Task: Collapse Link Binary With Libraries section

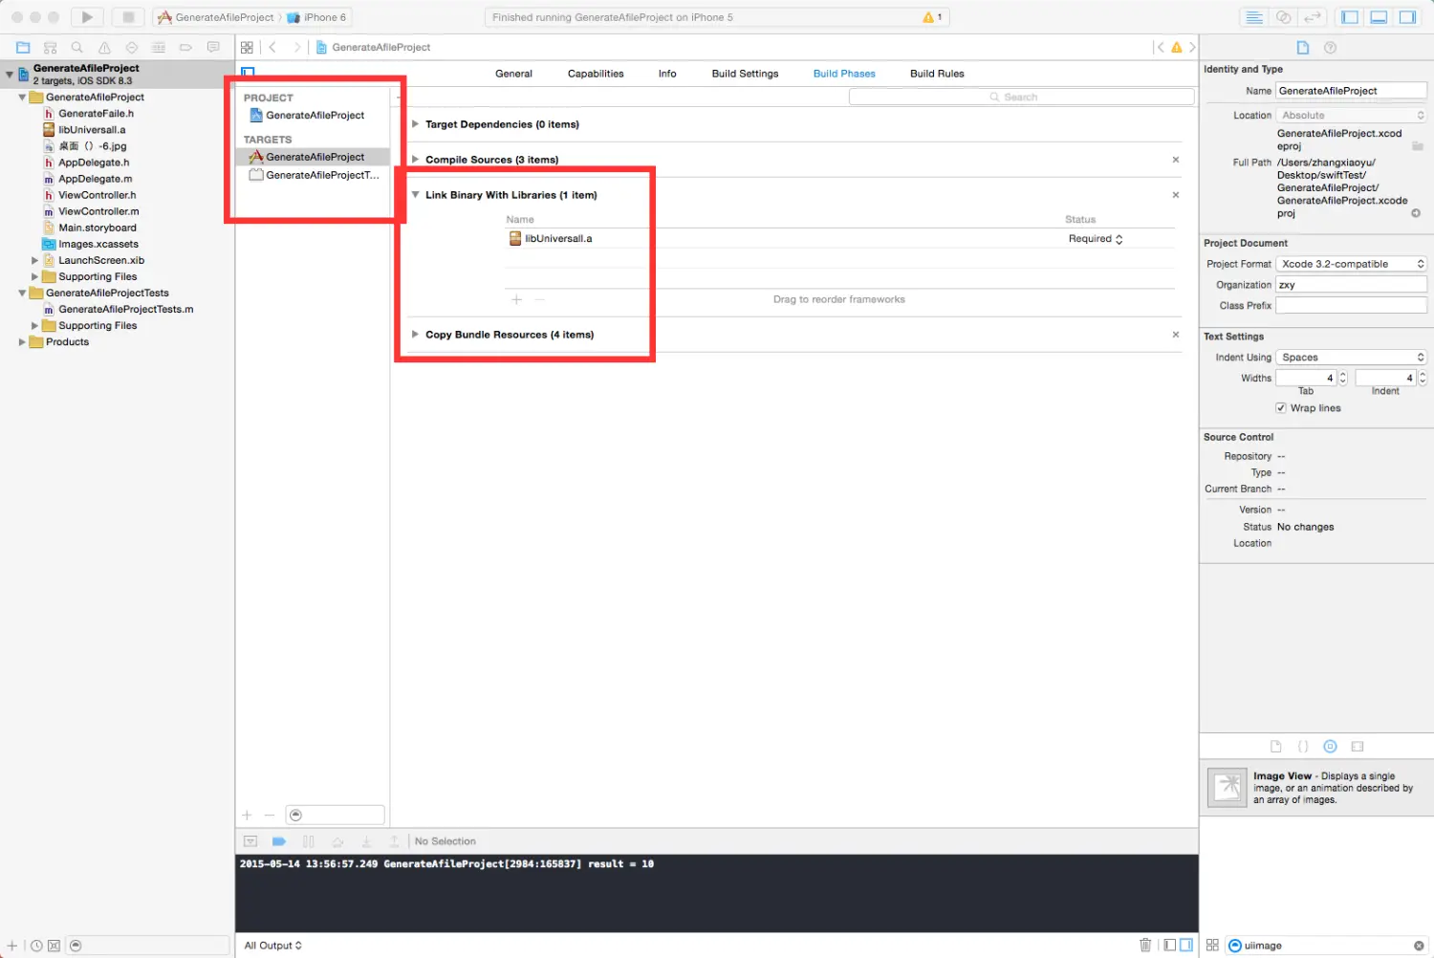Action: [415, 195]
